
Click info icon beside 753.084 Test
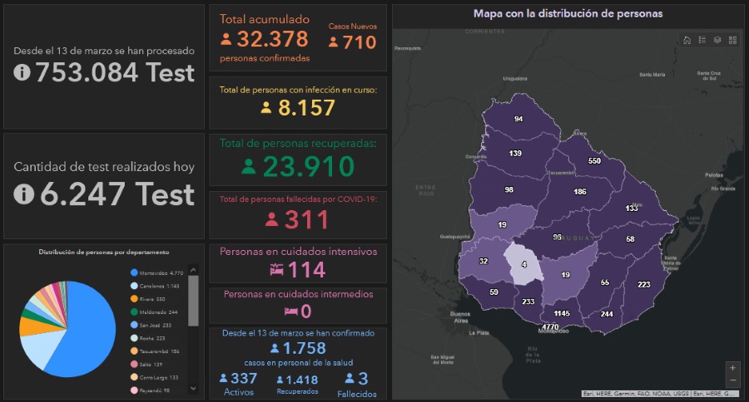coord(22,72)
